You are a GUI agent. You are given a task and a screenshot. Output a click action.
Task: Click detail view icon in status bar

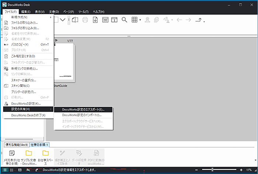point(20,170)
